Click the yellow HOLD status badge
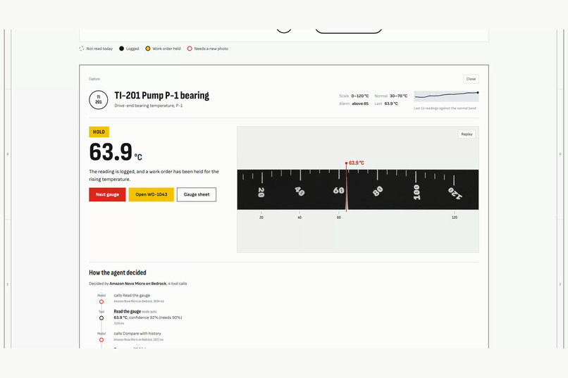 99,132
